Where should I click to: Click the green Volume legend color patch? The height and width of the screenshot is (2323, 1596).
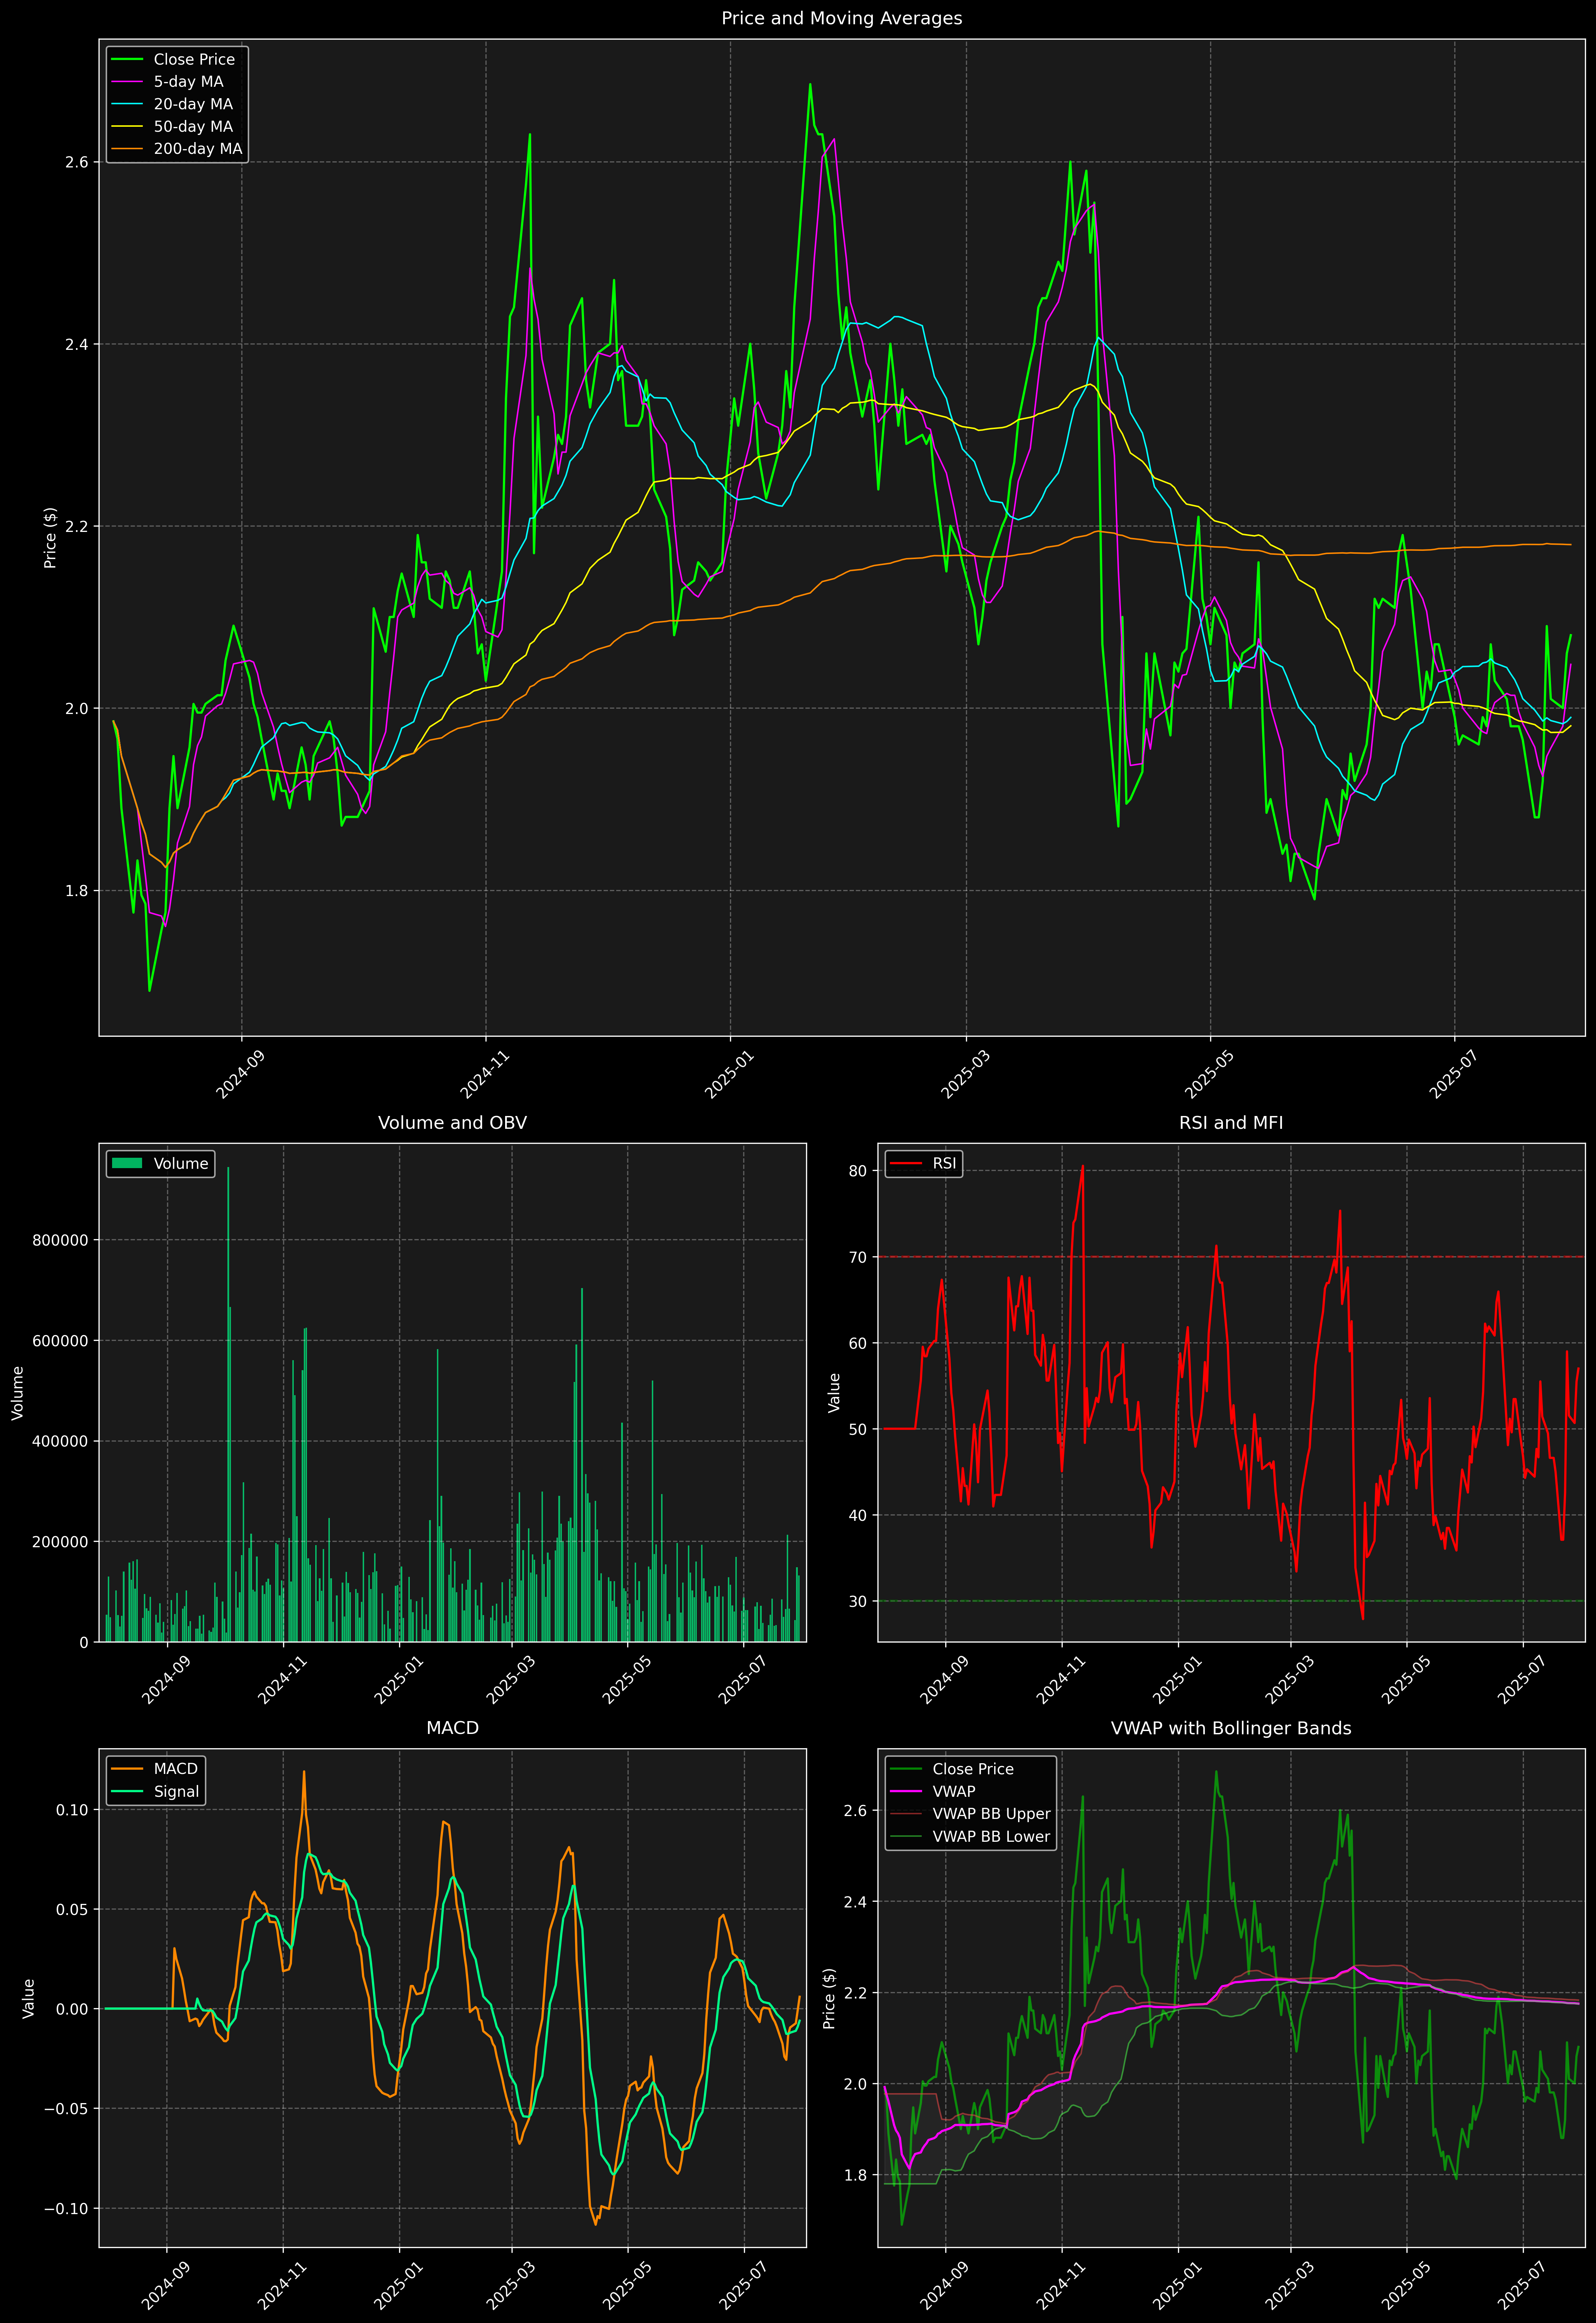pyautogui.click(x=127, y=1164)
